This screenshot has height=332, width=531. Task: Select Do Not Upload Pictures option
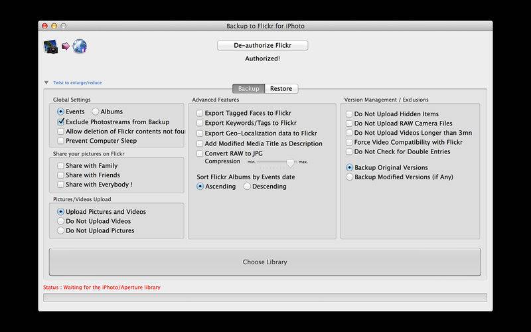[60, 230]
